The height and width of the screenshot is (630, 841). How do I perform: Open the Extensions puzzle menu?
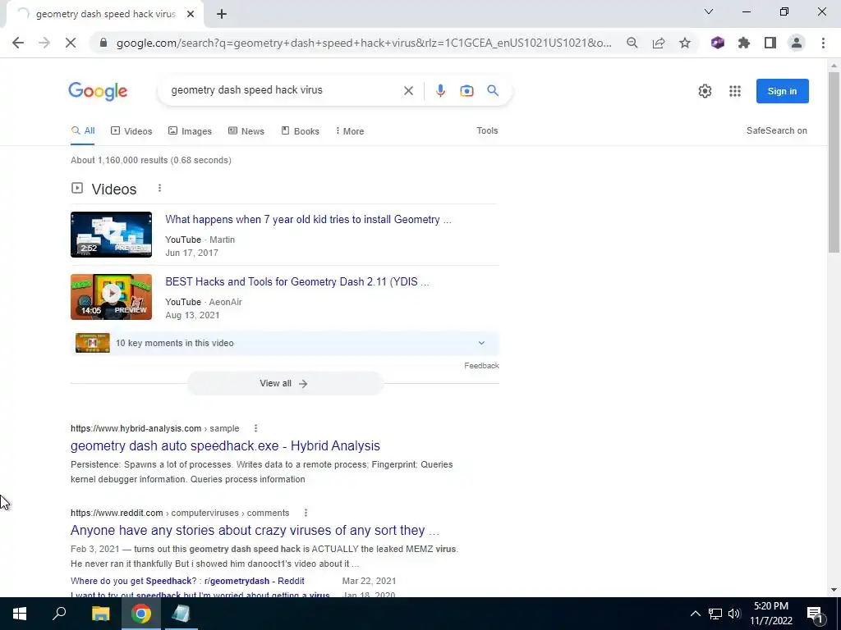(x=744, y=43)
